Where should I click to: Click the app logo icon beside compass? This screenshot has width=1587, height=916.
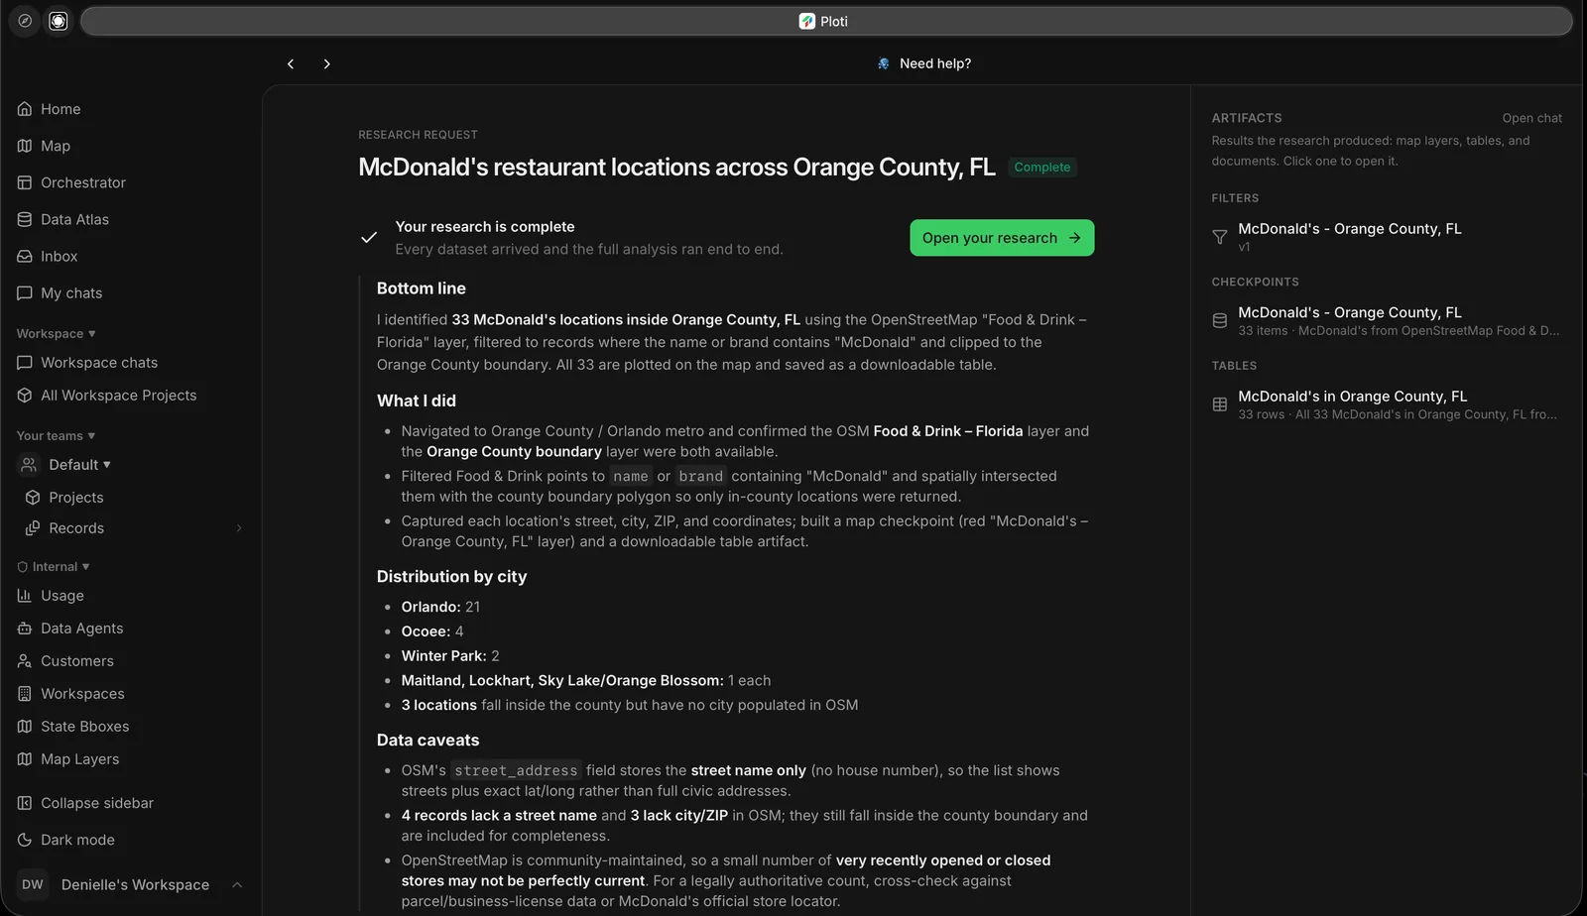[x=59, y=21]
